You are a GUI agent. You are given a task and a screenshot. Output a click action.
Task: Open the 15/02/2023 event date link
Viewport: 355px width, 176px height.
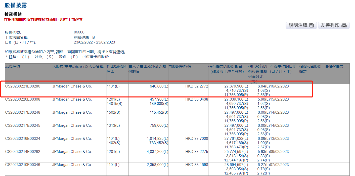tap(279, 99)
